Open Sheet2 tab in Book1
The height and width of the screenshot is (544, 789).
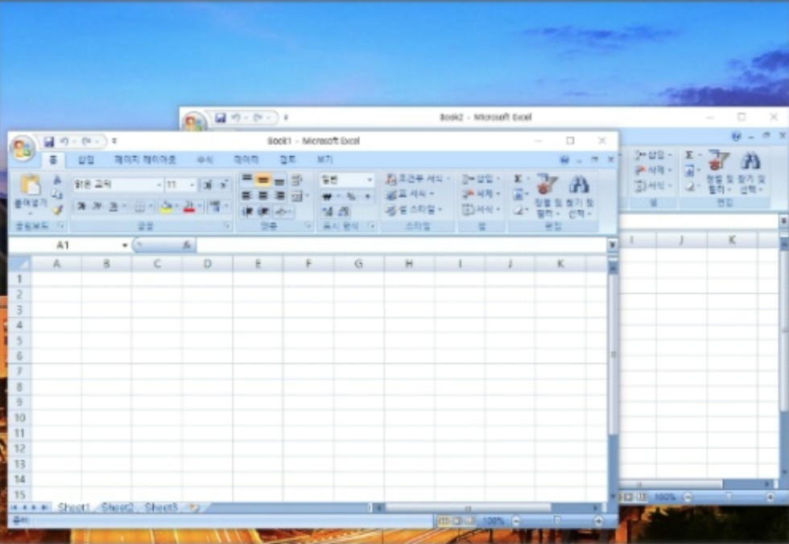click(118, 507)
